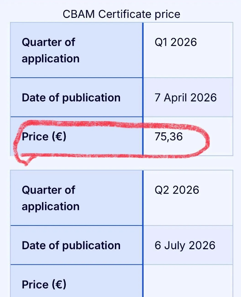Select "Date of publication" label above circled row
Viewport: 241px width, 297px height.
(x=71, y=98)
